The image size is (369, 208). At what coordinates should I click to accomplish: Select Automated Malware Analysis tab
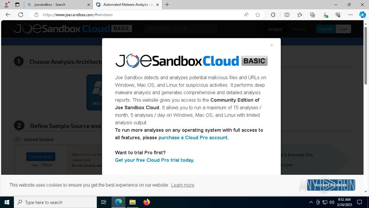point(127,5)
